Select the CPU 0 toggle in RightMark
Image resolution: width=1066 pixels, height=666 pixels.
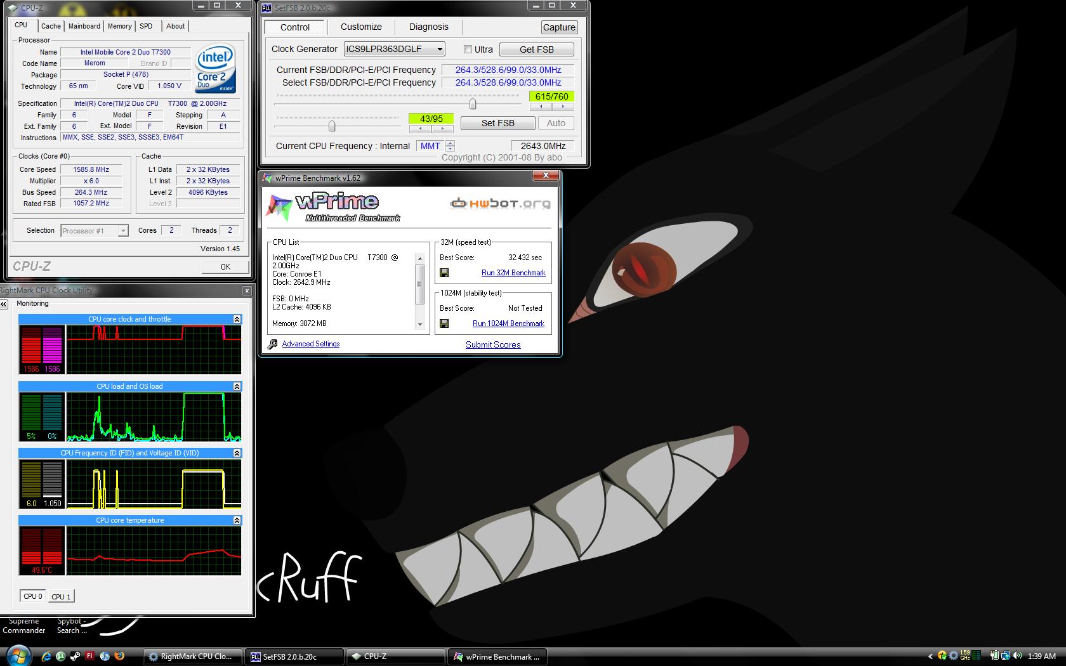(x=33, y=596)
